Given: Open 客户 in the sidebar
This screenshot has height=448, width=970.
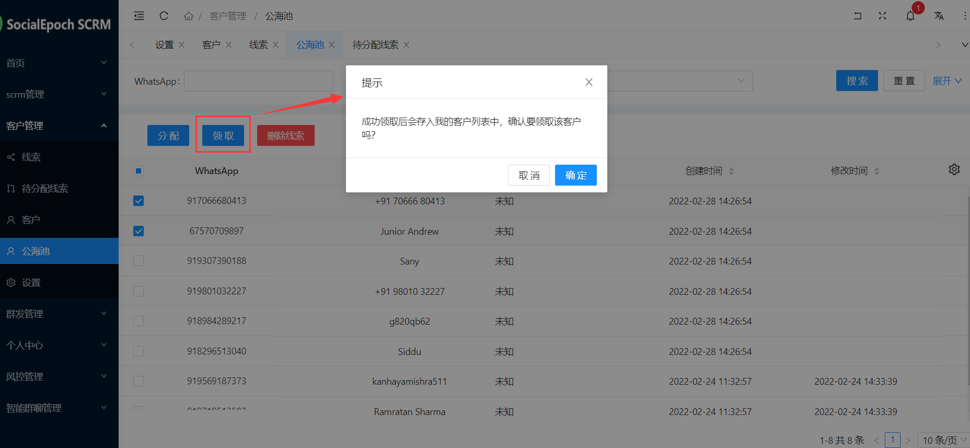Looking at the screenshot, I should [59, 220].
